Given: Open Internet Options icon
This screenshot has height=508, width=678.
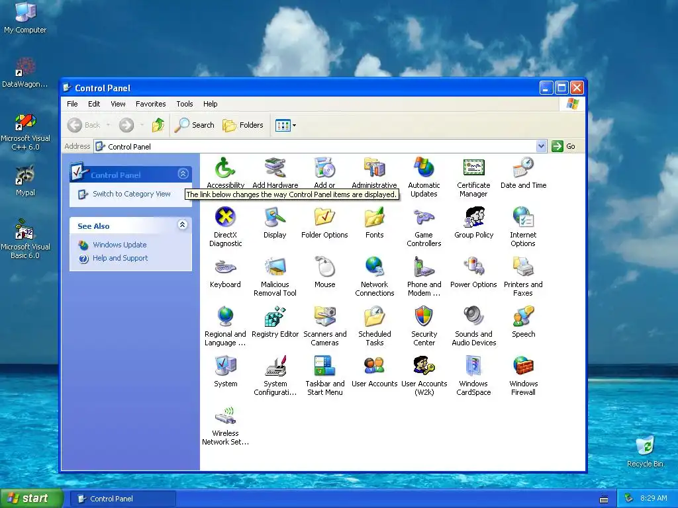Looking at the screenshot, I should pyautogui.click(x=523, y=217).
